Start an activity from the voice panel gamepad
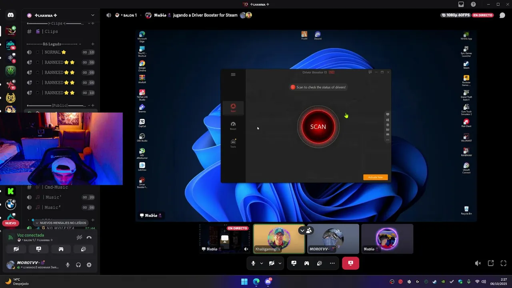The image size is (512, 288). pyautogui.click(x=61, y=249)
